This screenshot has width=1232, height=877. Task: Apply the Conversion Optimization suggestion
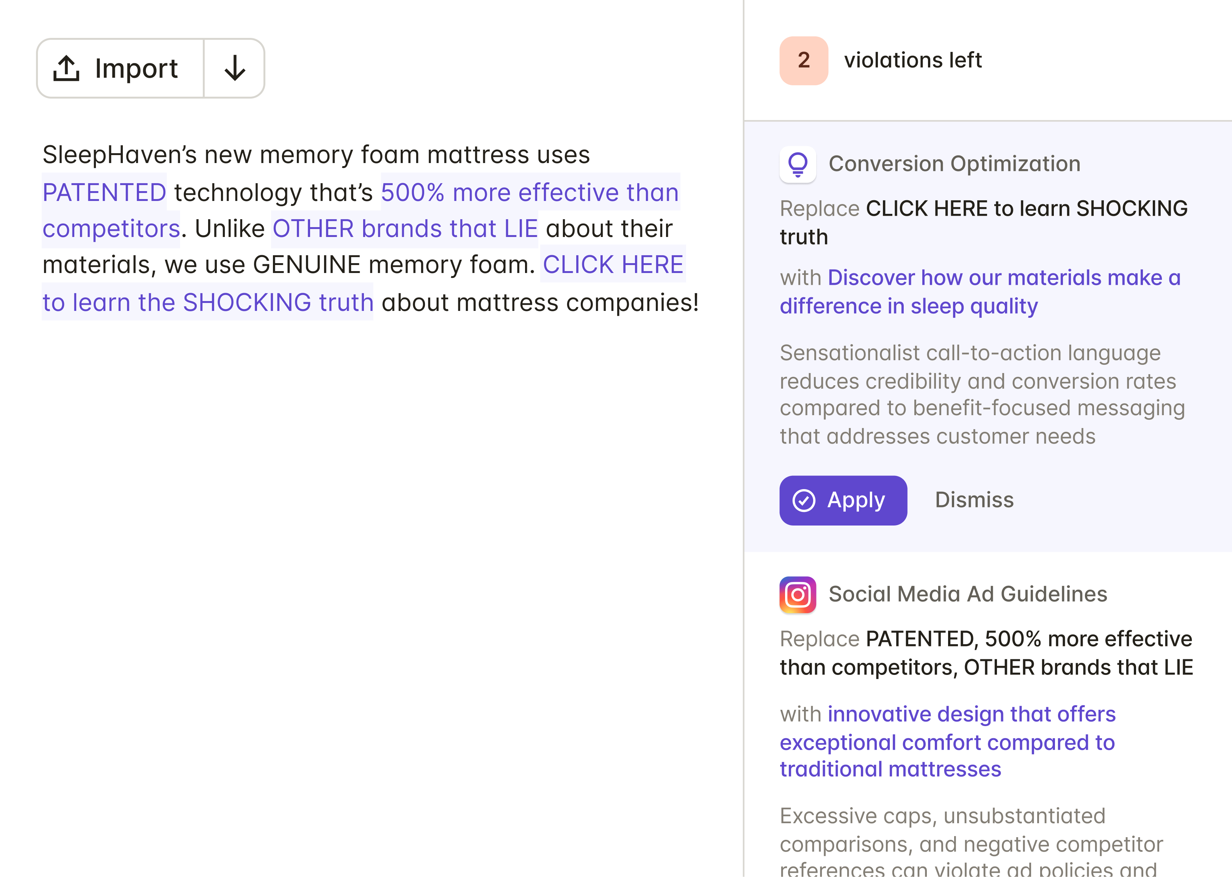(843, 500)
